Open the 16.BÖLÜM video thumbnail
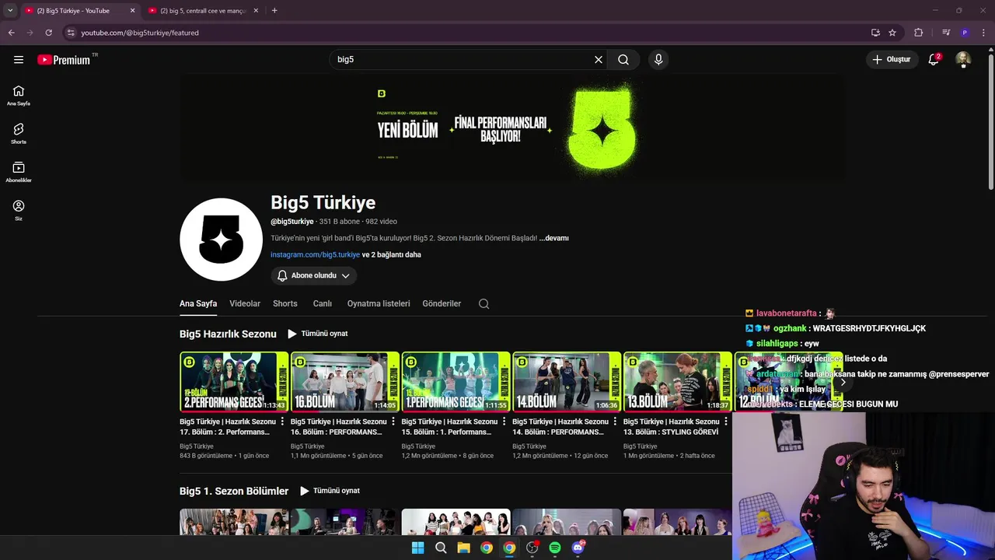This screenshot has width=995, height=560. pos(345,381)
